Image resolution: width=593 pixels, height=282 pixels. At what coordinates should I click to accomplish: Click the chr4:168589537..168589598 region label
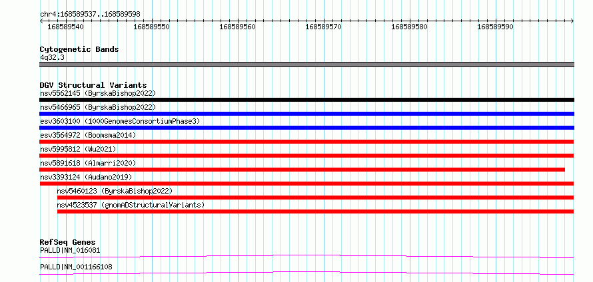click(x=90, y=15)
